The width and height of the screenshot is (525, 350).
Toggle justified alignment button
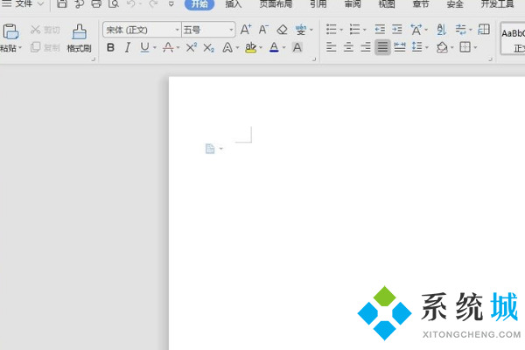[382, 47]
